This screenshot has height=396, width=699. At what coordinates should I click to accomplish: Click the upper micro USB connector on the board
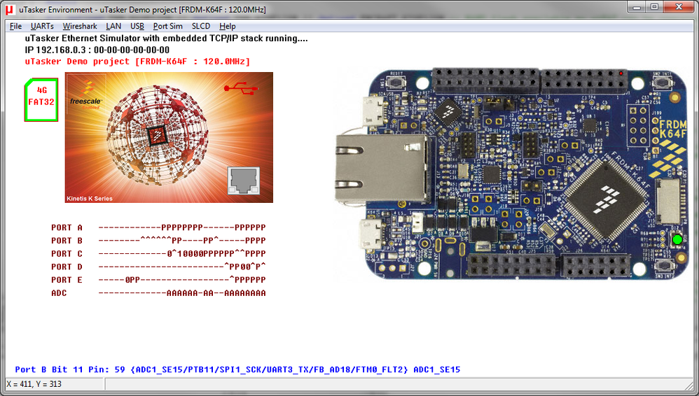point(374,110)
